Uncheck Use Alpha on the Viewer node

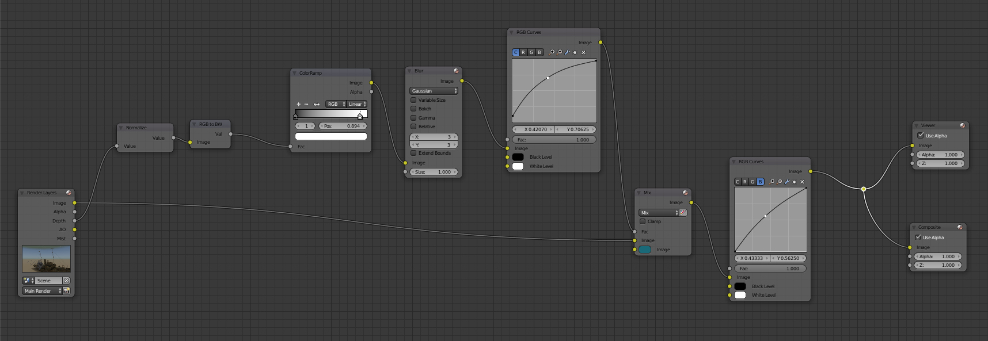pos(921,136)
